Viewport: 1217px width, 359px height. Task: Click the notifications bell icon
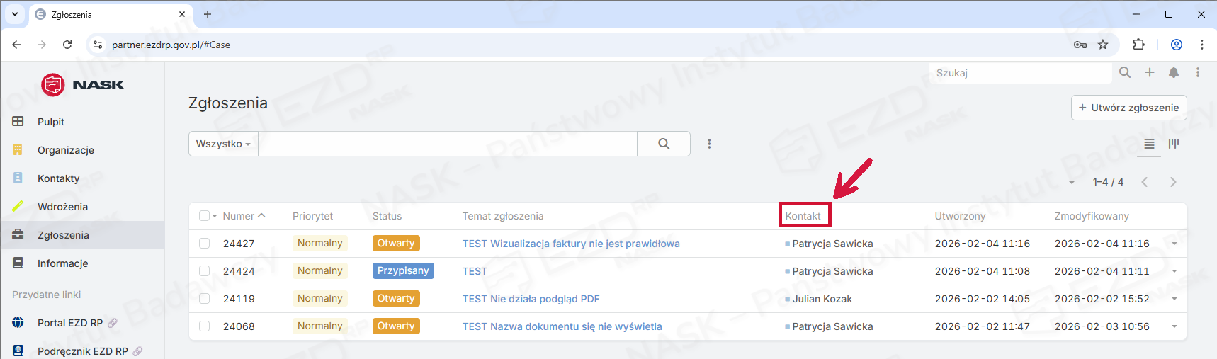tap(1174, 72)
